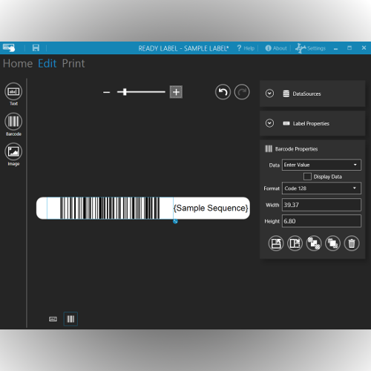Image resolution: width=371 pixels, height=371 pixels.
Task: Delete the barcode with trash icon
Action: pyautogui.click(x=352, y=243)
